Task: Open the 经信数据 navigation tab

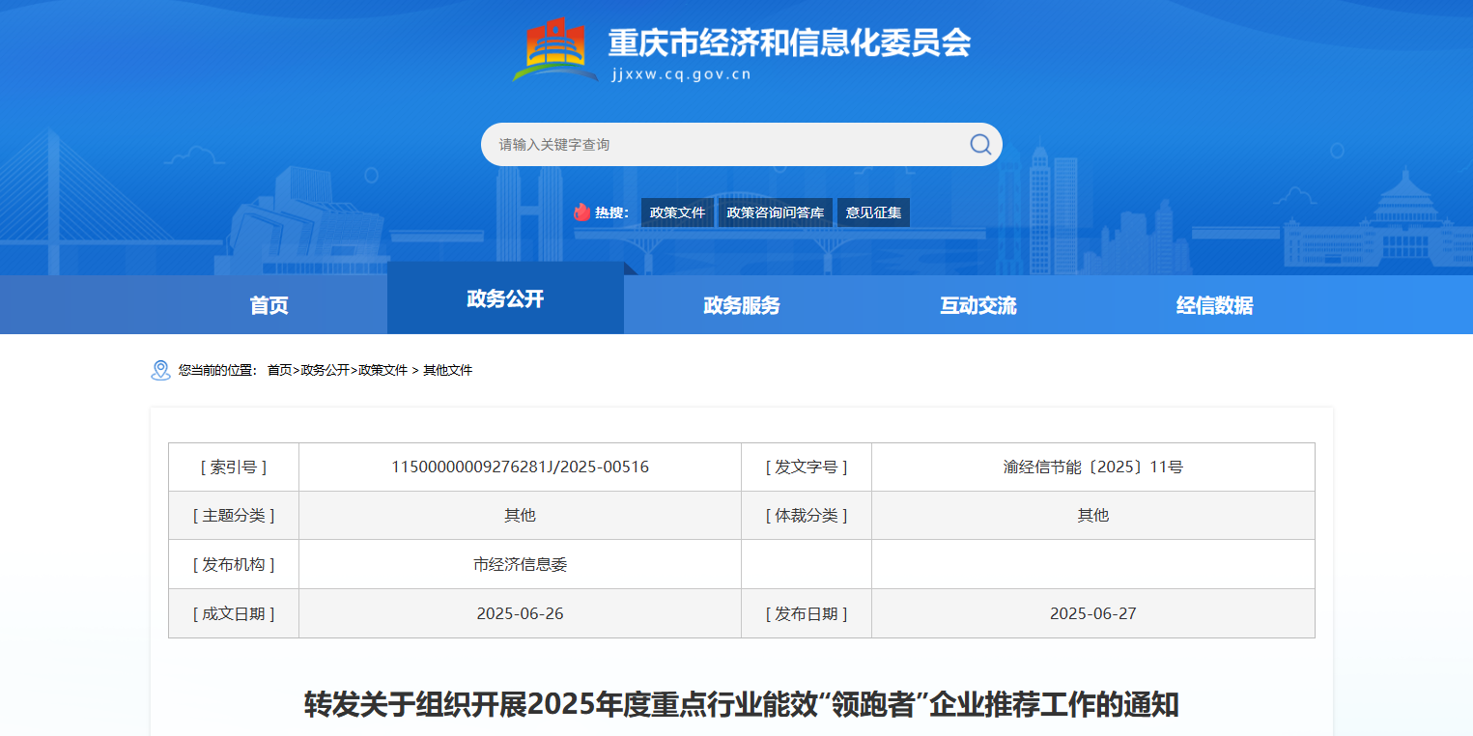Action: [x=1214, y=305]
